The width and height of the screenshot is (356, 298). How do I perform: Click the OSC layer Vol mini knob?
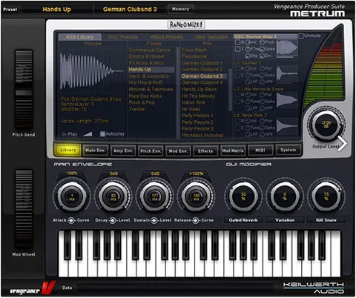tap(248, 42)
